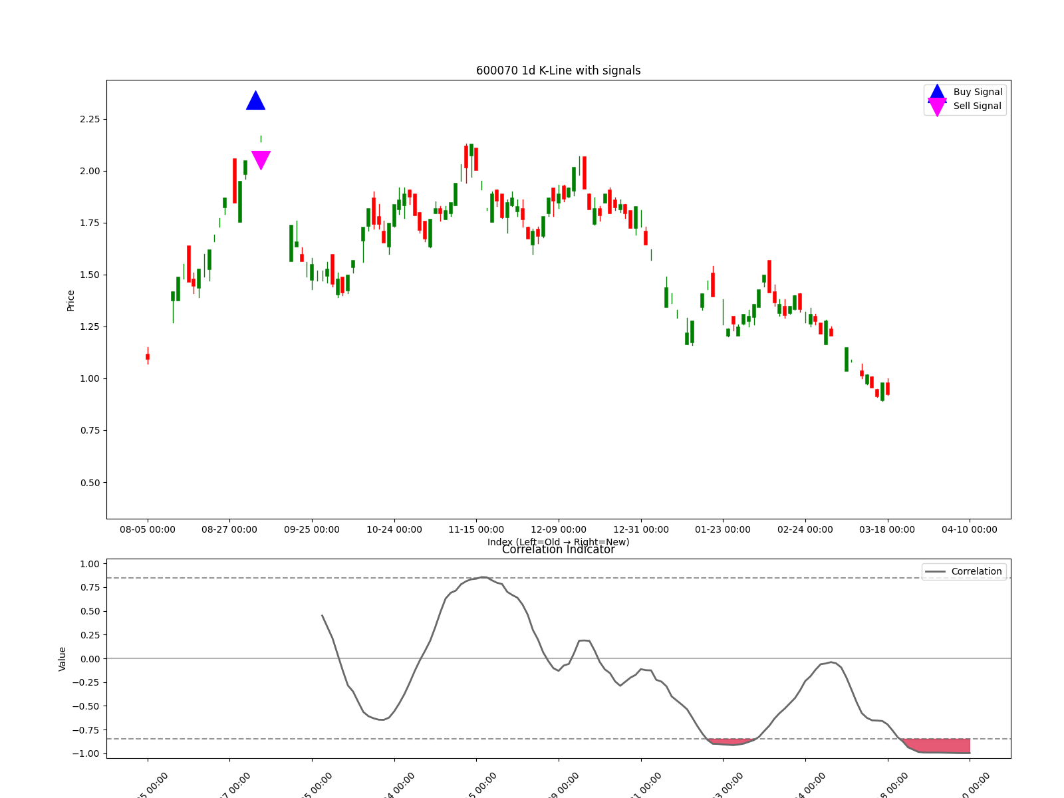Click the 2.25 price axis tick label
This screenshot has height=798, width=1064.
(90, 120)
